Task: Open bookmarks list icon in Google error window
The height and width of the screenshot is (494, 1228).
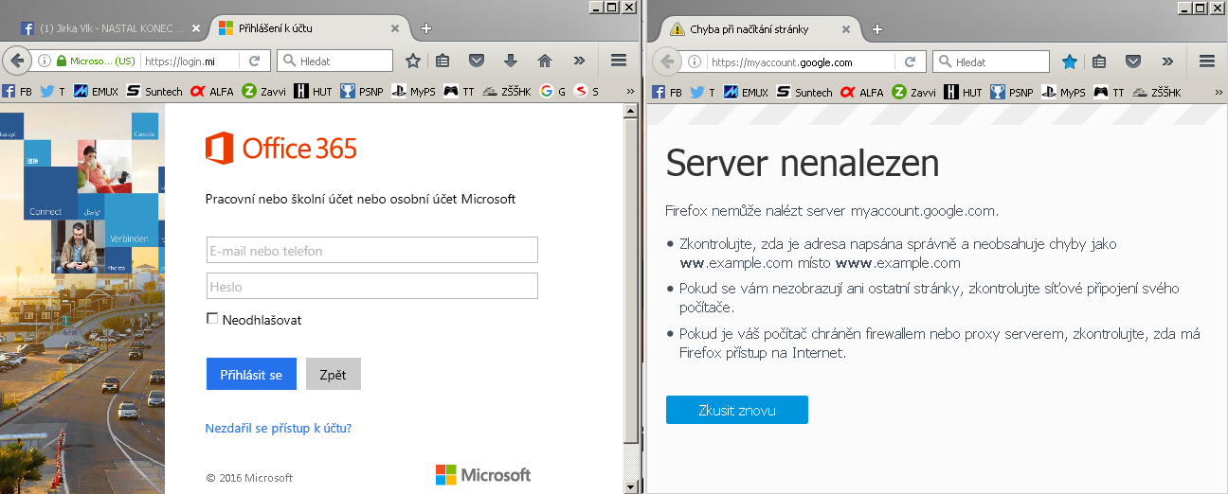Action: tap(1099, 61)
